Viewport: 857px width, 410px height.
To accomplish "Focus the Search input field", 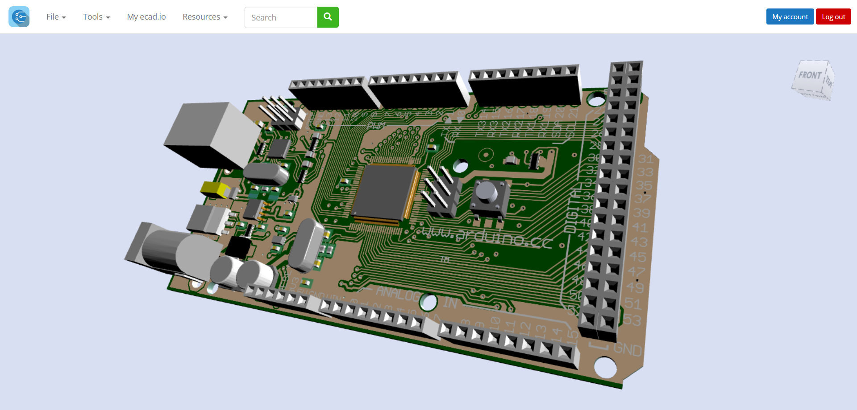I will [281, 17].
